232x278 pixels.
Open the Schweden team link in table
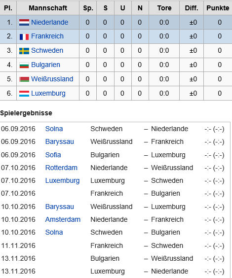[47, 51]
